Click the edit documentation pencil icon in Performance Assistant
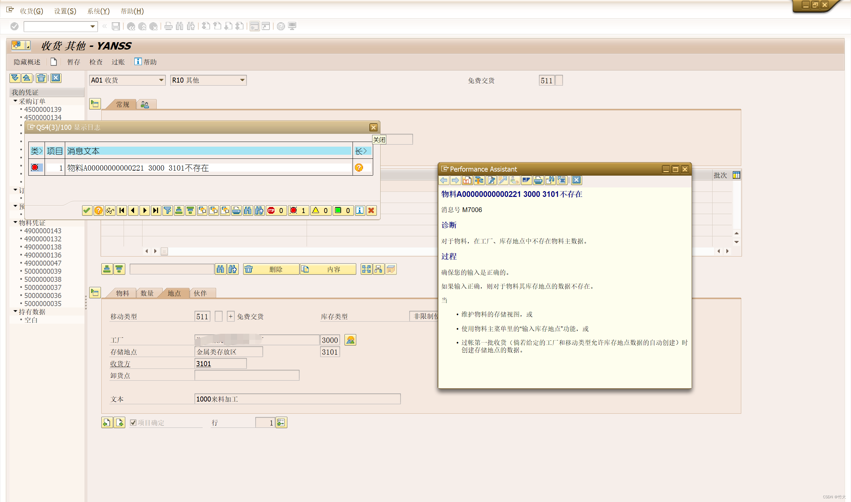The height and width of the screenshot is (502, 851). pyautogui.click(x=491, y=180)
